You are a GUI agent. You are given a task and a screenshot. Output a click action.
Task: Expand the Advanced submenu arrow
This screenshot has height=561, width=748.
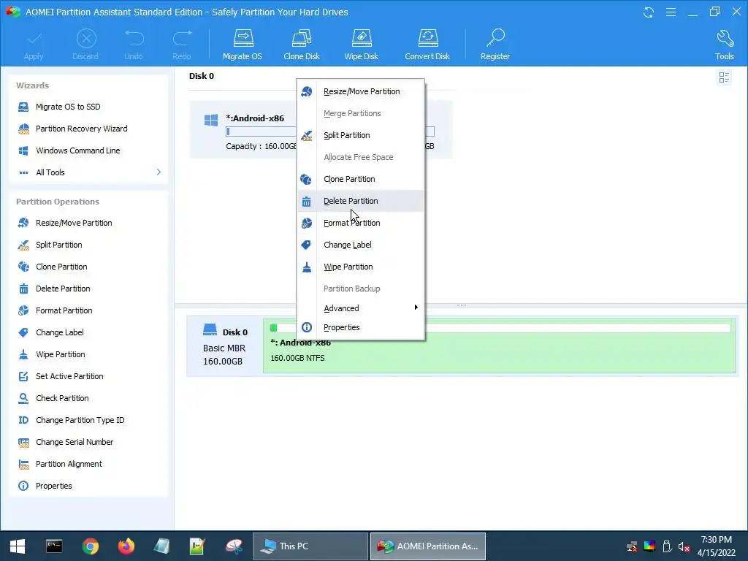click(x=416, y=308)
